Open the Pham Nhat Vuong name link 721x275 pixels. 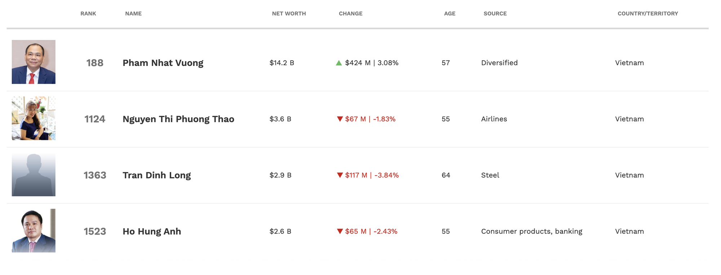163,63
